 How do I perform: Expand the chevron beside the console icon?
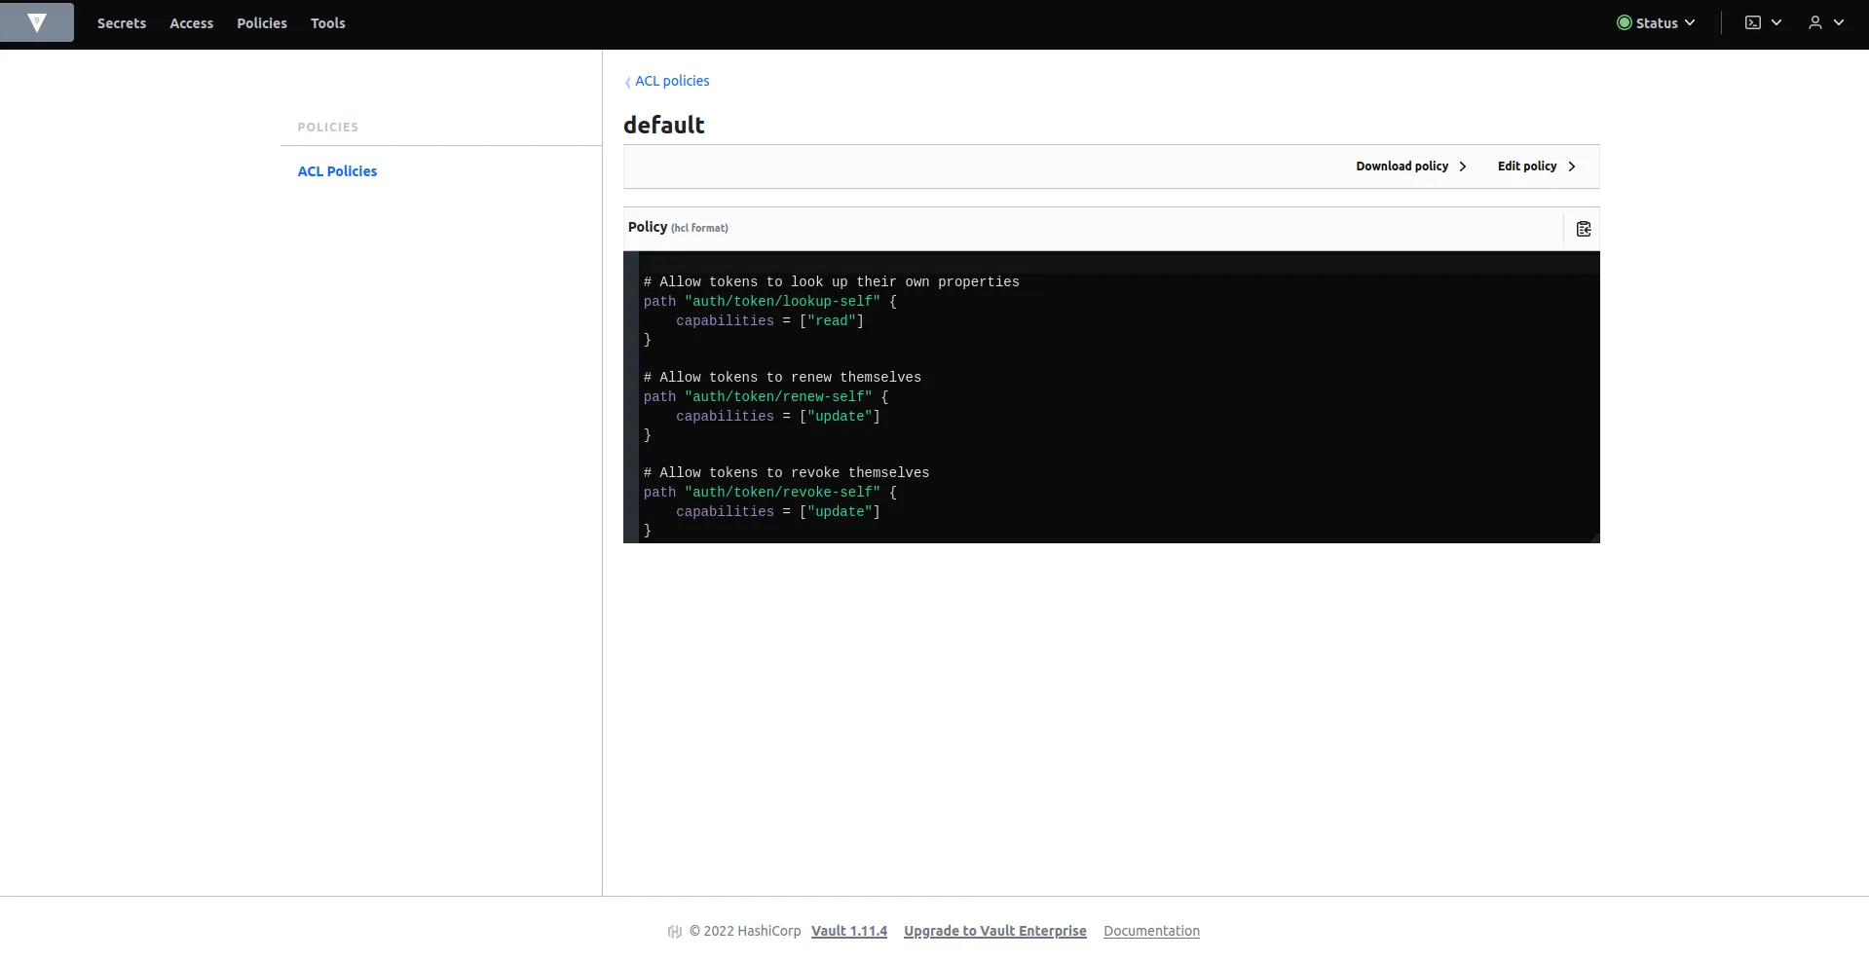click(1776, 22)
